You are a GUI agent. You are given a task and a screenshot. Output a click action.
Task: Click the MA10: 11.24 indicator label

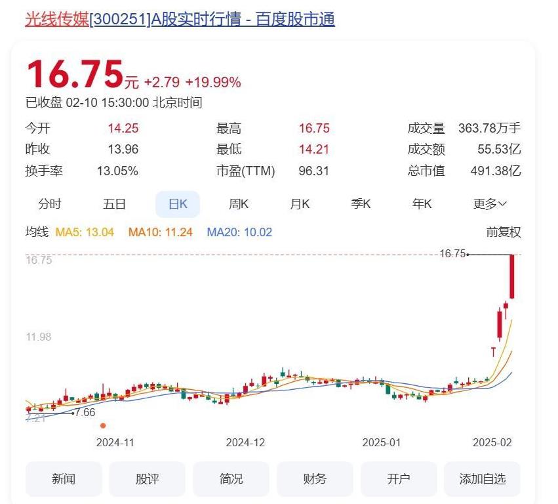coord(161,232)
